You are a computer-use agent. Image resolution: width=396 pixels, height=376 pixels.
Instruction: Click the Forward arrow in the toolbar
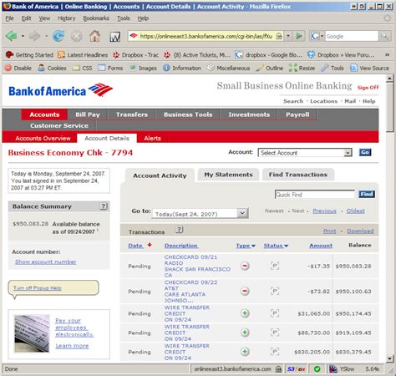click(x=34, y=36)
